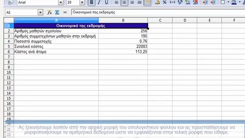
Task: Decrease cell indent
Action: click(206, 2)
